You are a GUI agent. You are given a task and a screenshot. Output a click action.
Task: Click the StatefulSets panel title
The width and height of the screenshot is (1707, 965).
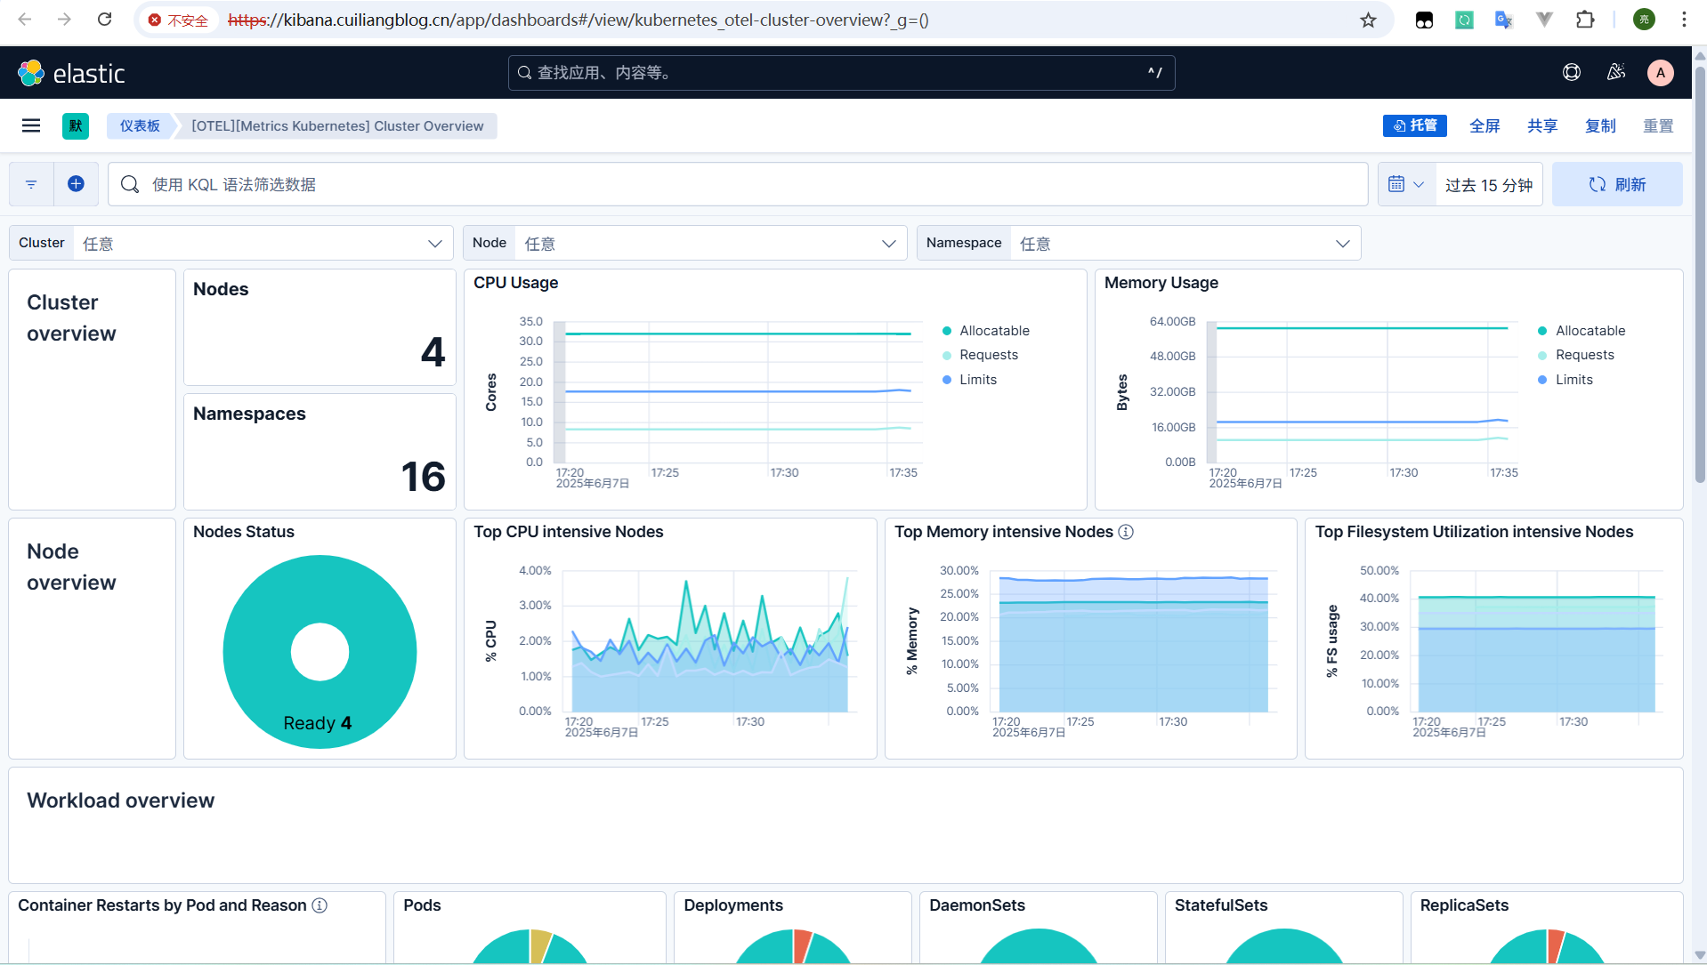pos(1221,905)
